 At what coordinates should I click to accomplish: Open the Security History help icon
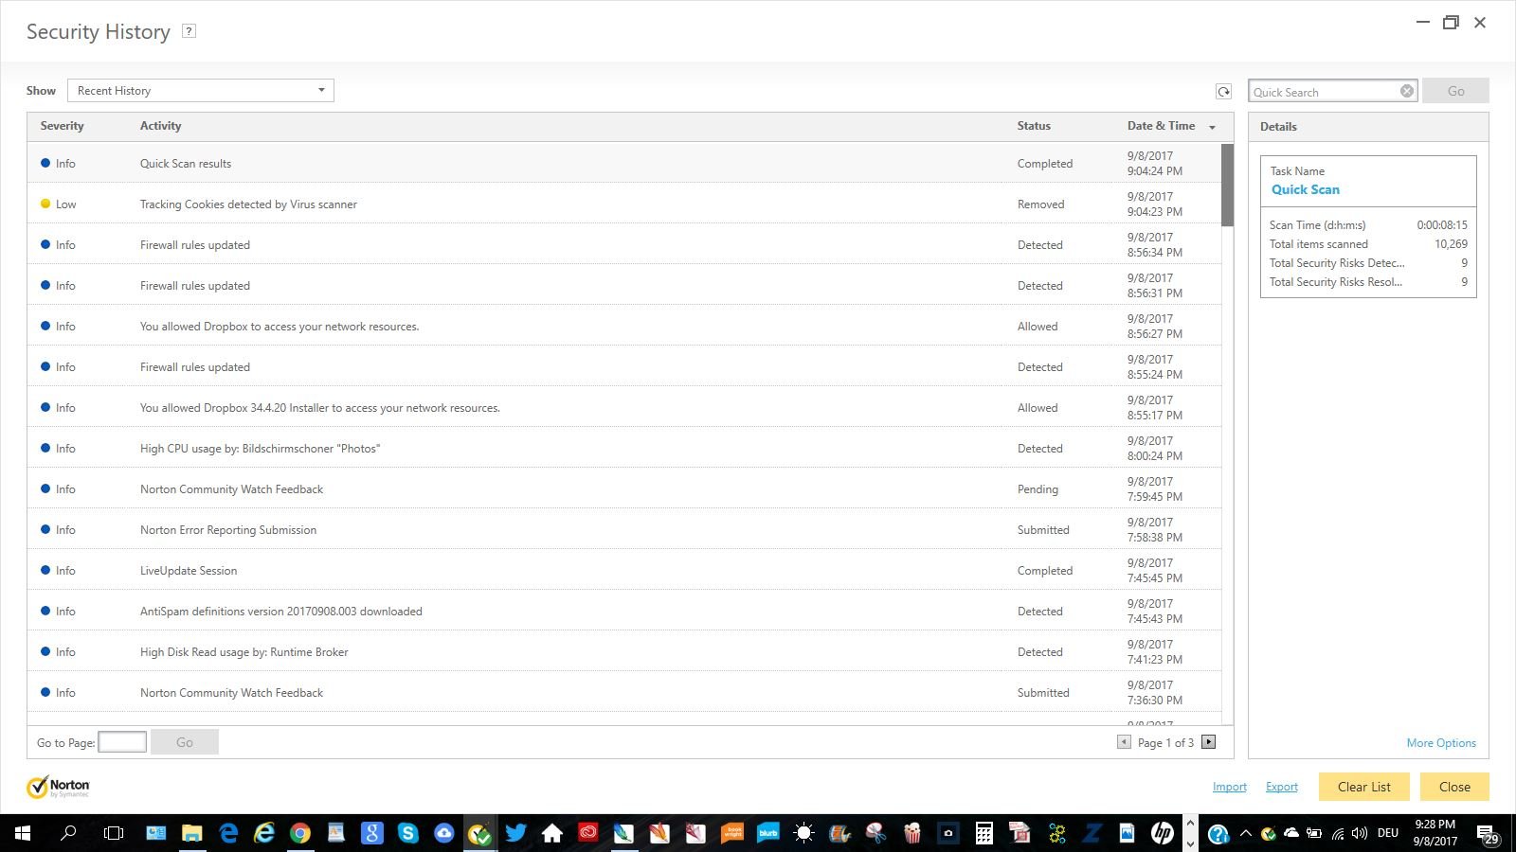[x=189, y=31]
